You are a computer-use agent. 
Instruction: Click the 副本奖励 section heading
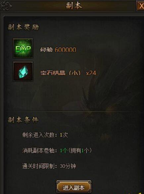click(x=23, y=27)
